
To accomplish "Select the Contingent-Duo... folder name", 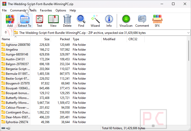I will coord(18,112).
